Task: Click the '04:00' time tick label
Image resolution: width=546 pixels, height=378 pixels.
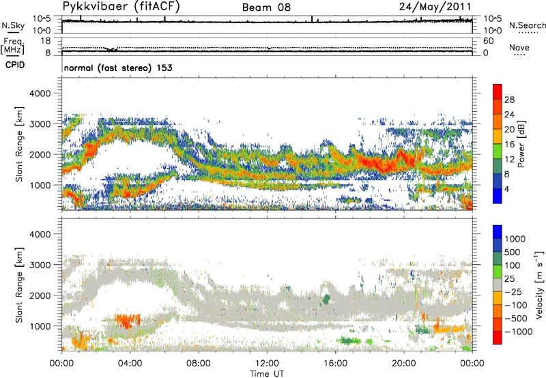Action: point(130,364)
